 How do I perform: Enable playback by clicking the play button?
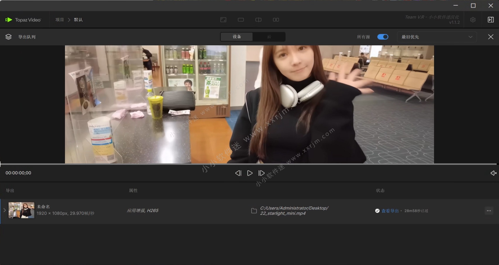(x=250, y=173)
